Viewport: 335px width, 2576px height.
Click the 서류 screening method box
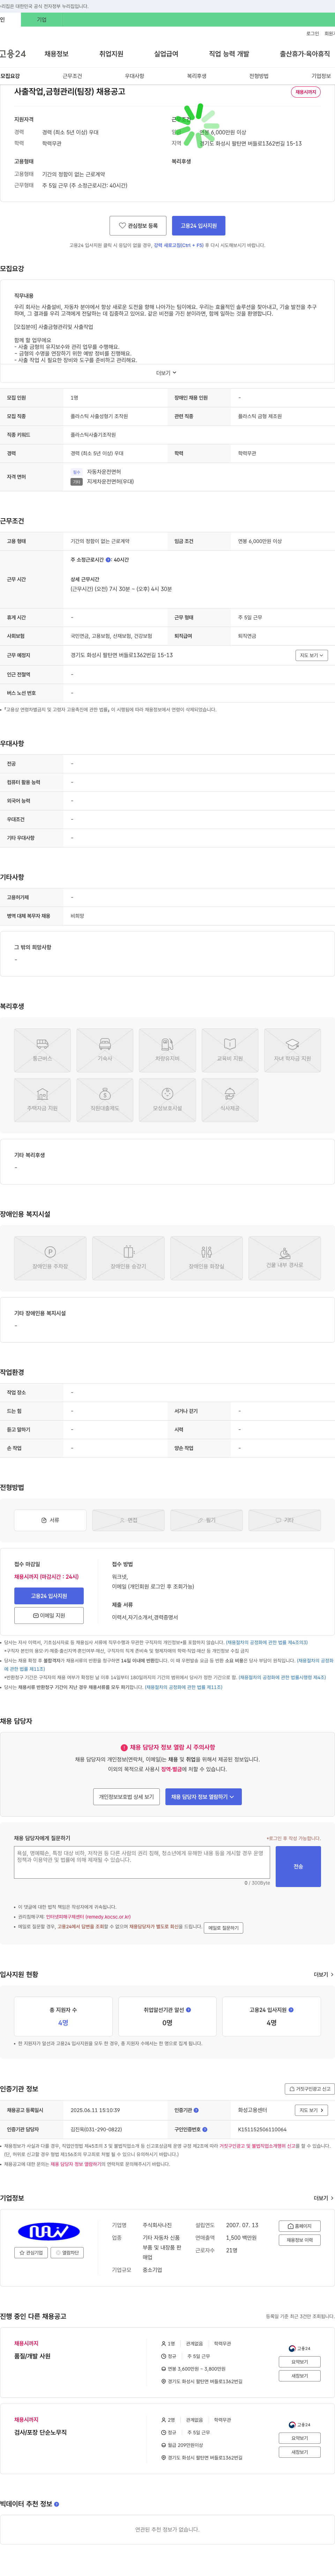click(x=50, y=1520)
